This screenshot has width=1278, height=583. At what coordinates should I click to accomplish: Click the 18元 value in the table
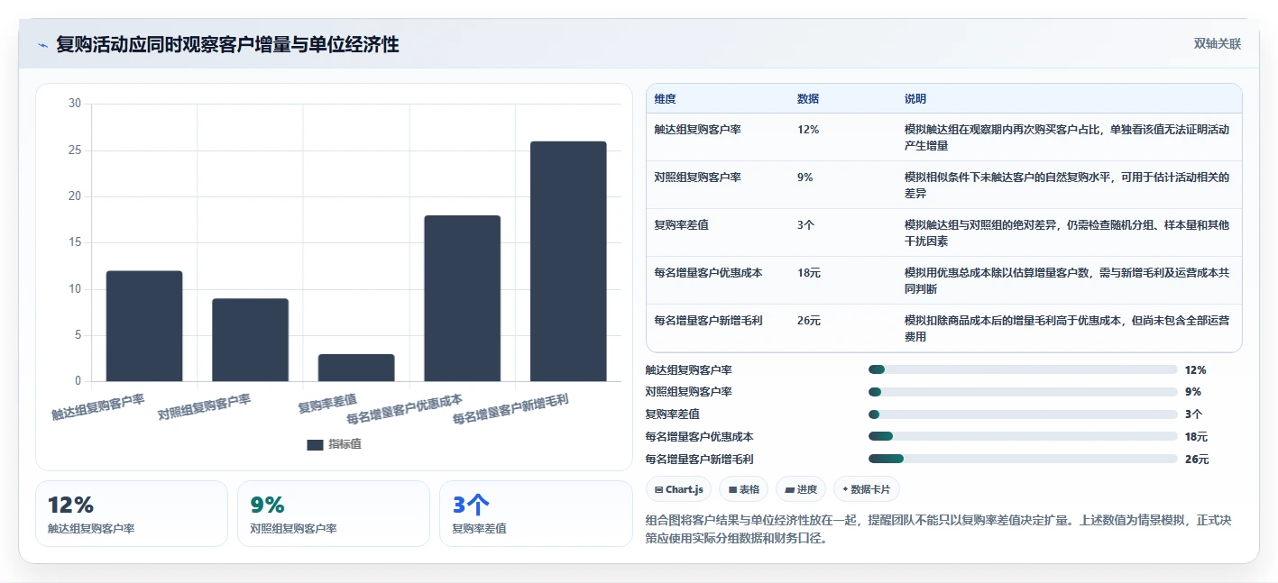point(809,273)
